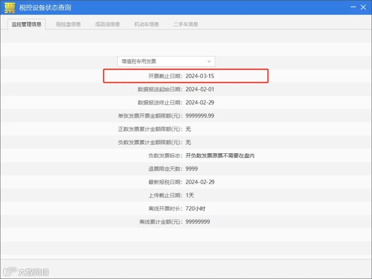
Task: Open the 增值税专用发票 dropdown arrow
Action: point(209,61)
